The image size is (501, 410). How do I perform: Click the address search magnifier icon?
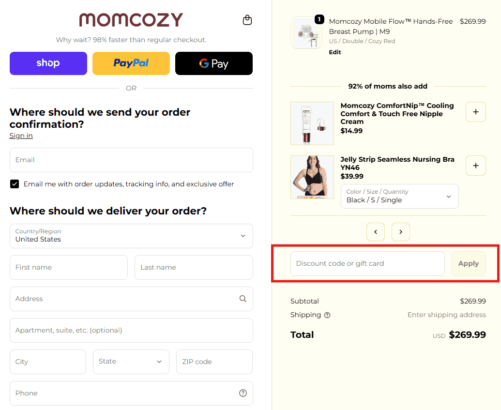click(x=243, y=299)
